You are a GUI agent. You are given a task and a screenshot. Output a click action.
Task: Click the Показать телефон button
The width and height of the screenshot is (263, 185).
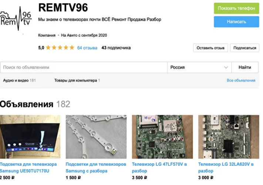(x=236, y=8)
